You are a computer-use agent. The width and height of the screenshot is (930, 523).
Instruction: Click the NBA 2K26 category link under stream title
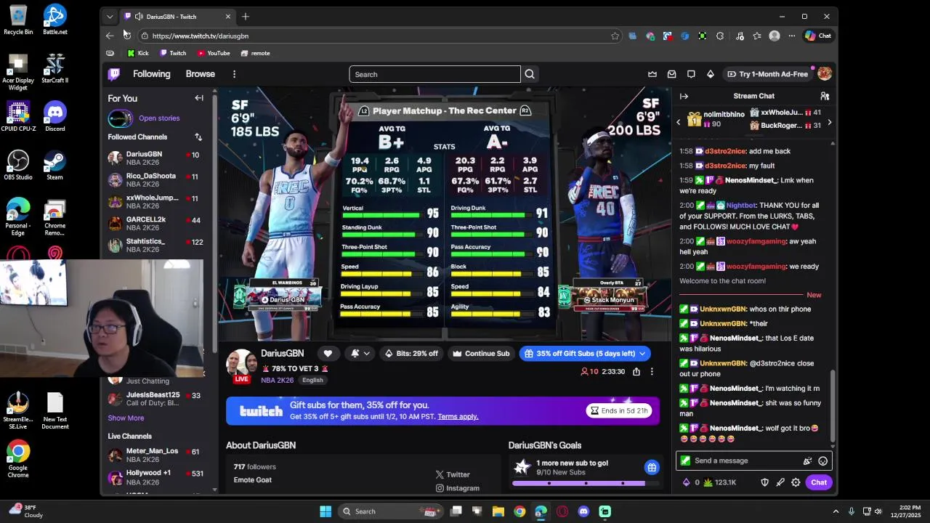click(278, 380)
